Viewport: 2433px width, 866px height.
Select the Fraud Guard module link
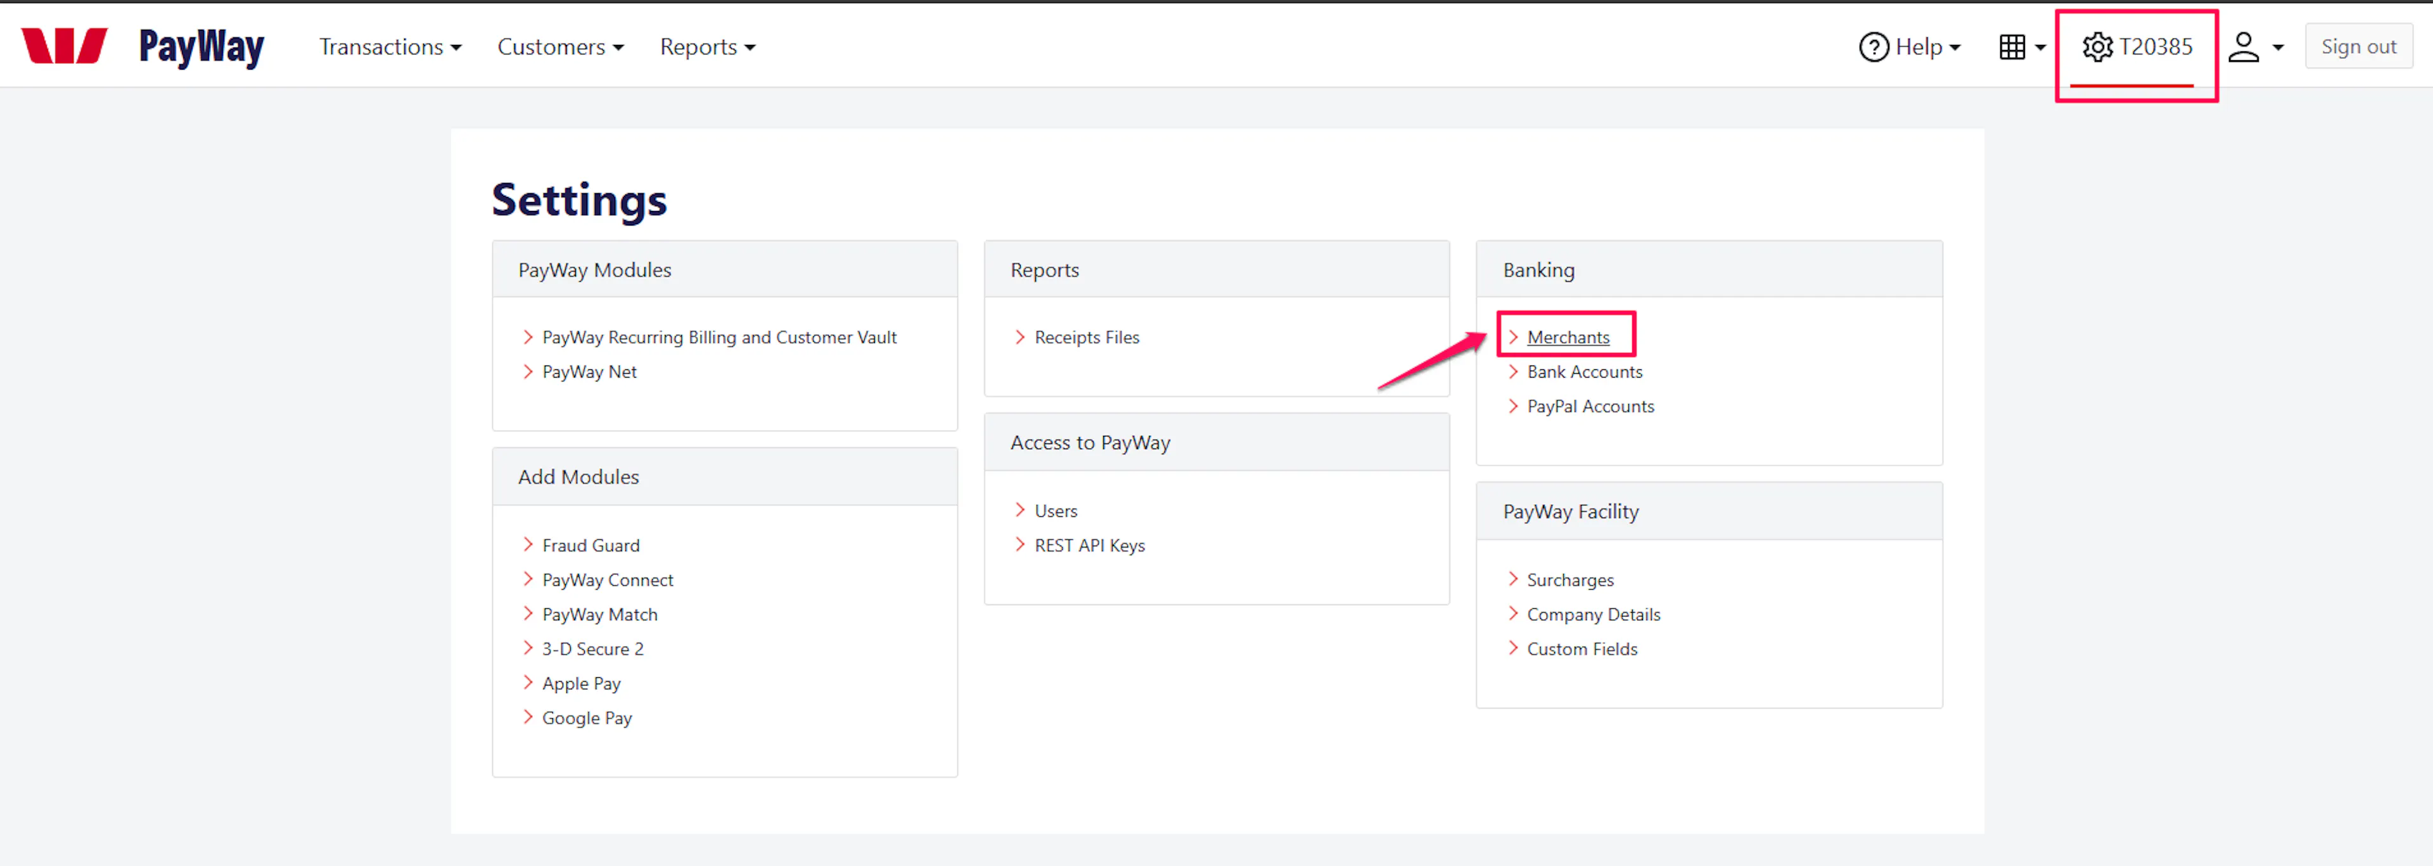[591, 545]
